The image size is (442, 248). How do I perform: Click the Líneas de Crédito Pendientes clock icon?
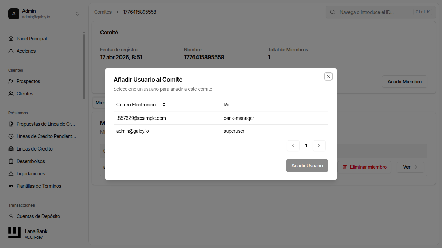click(11, 136)
